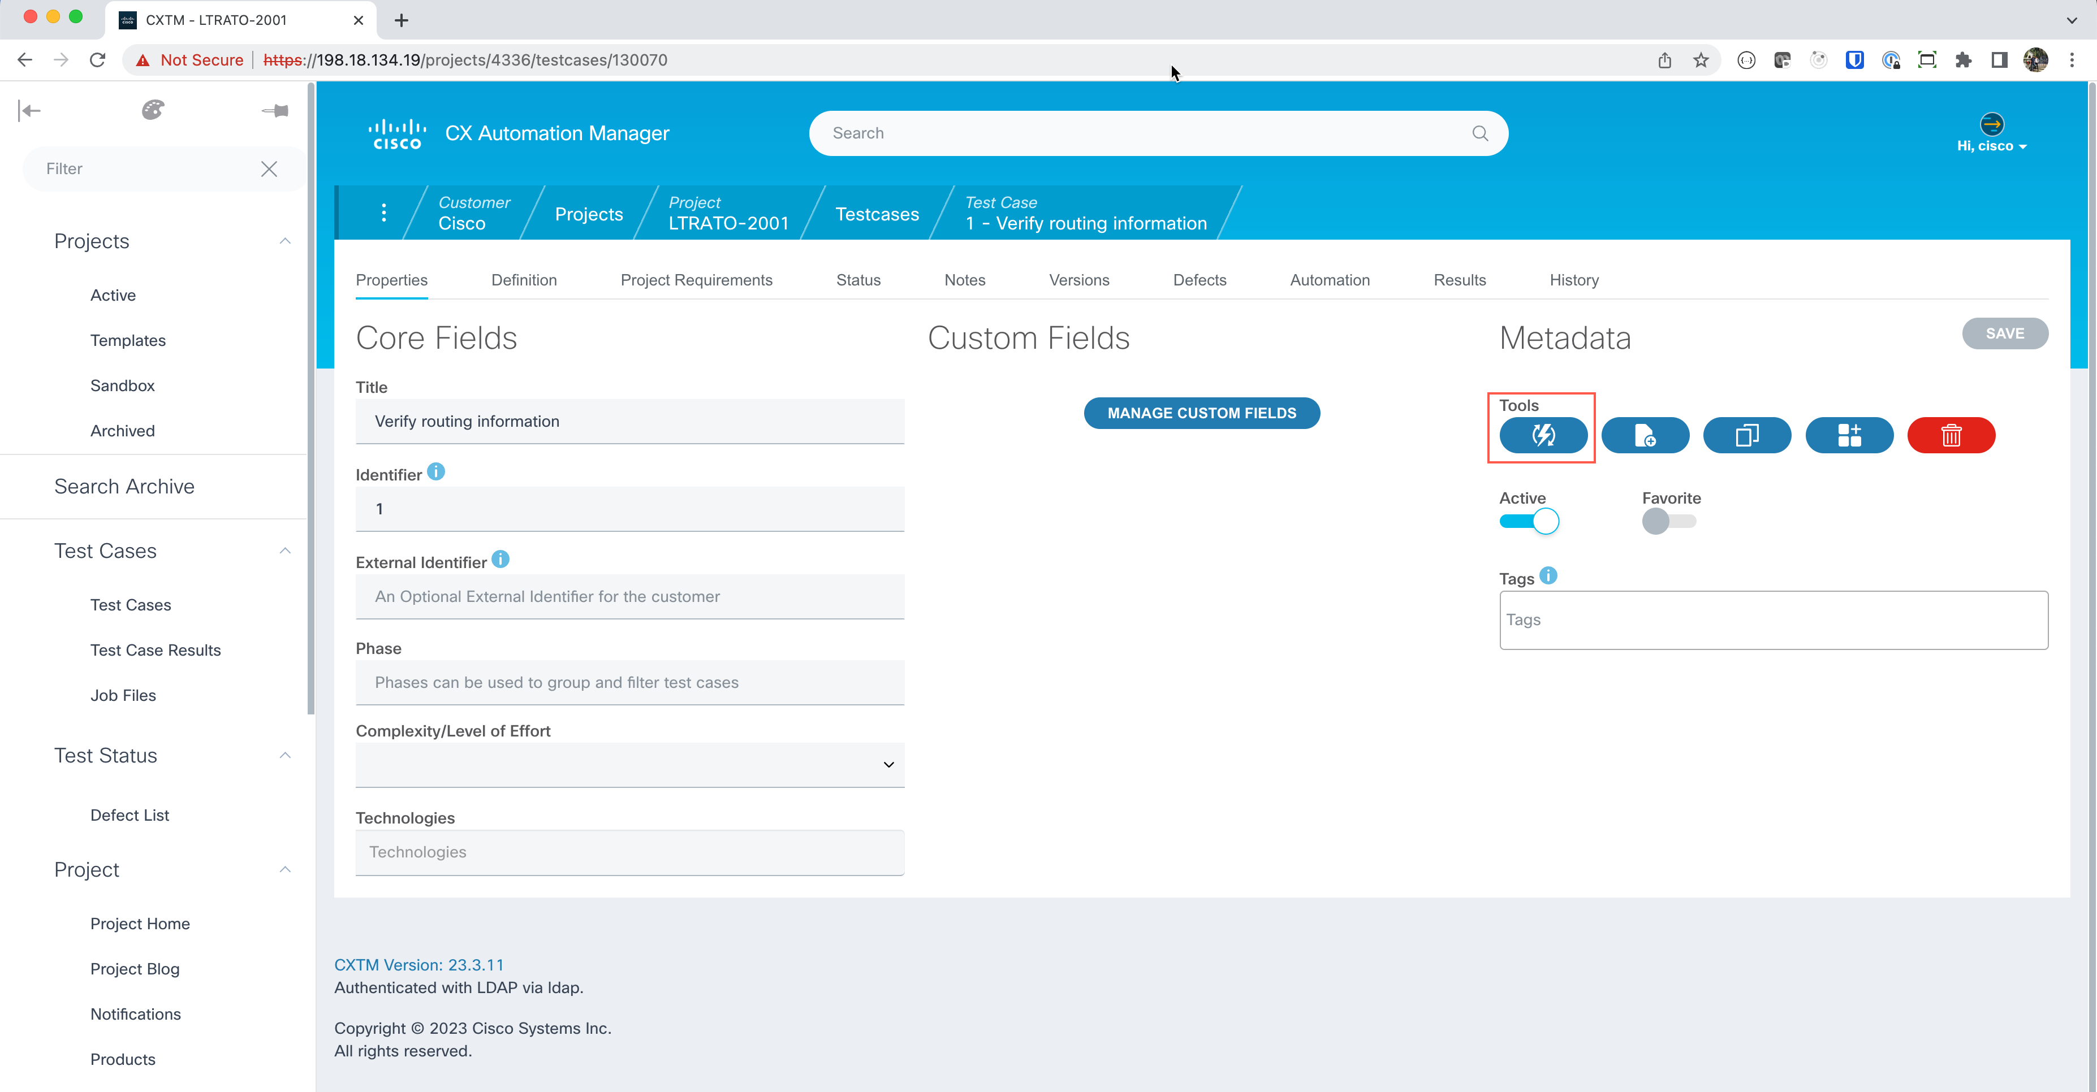Open Project Home in sidebar
Viewport: 2097px width, 1092px height.
(140, 924)
